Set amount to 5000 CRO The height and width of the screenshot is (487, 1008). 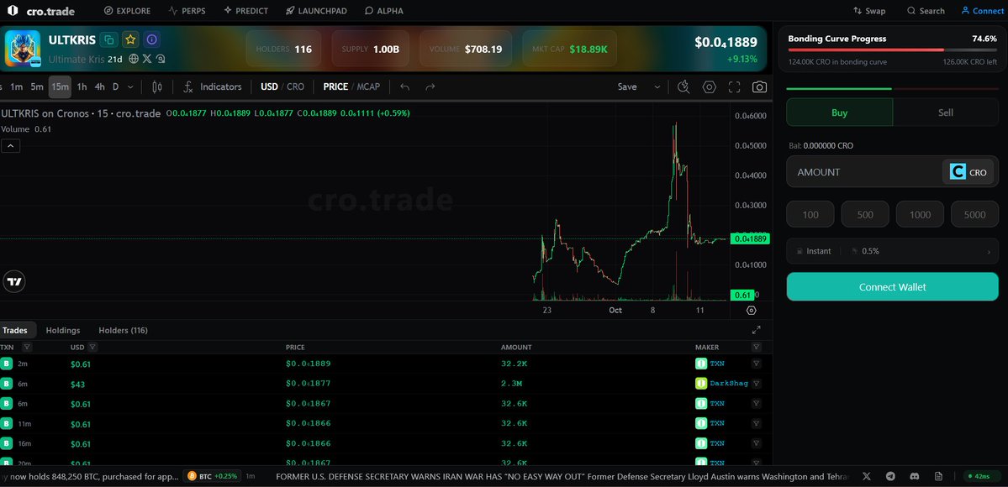pos(974,215)
